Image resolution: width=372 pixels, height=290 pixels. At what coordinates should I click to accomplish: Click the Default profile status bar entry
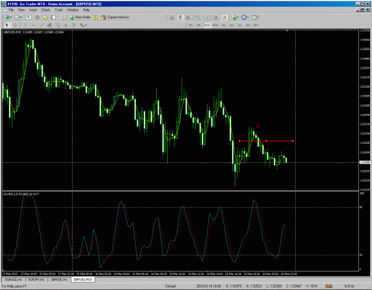(x=170, y=286)
